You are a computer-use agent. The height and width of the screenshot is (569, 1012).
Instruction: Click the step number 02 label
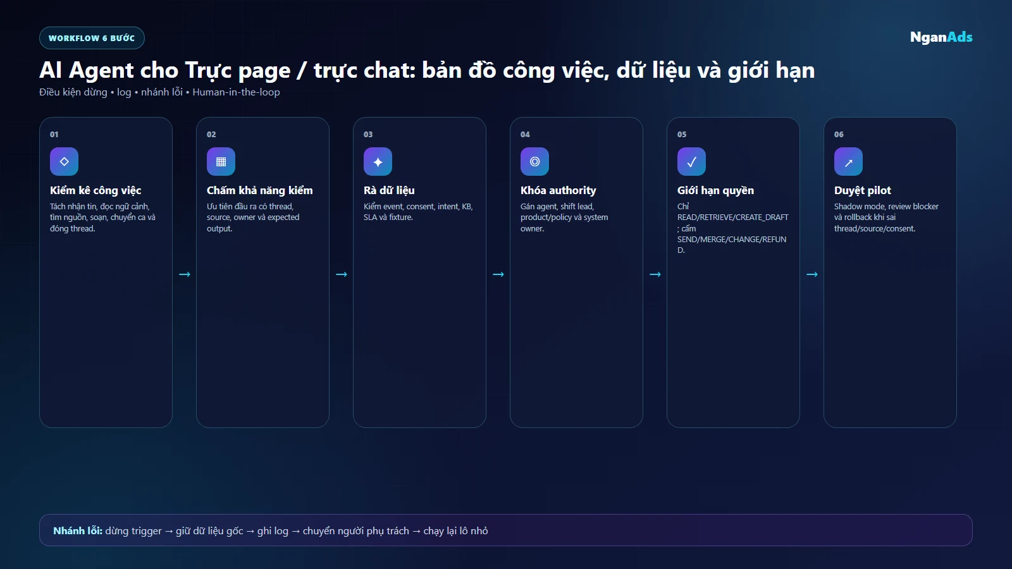tap(211, 135)
